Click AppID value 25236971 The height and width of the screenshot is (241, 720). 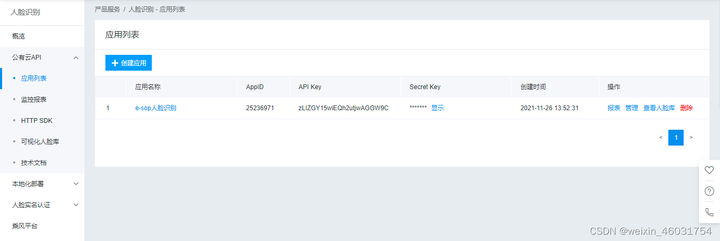tap(260, 108)
